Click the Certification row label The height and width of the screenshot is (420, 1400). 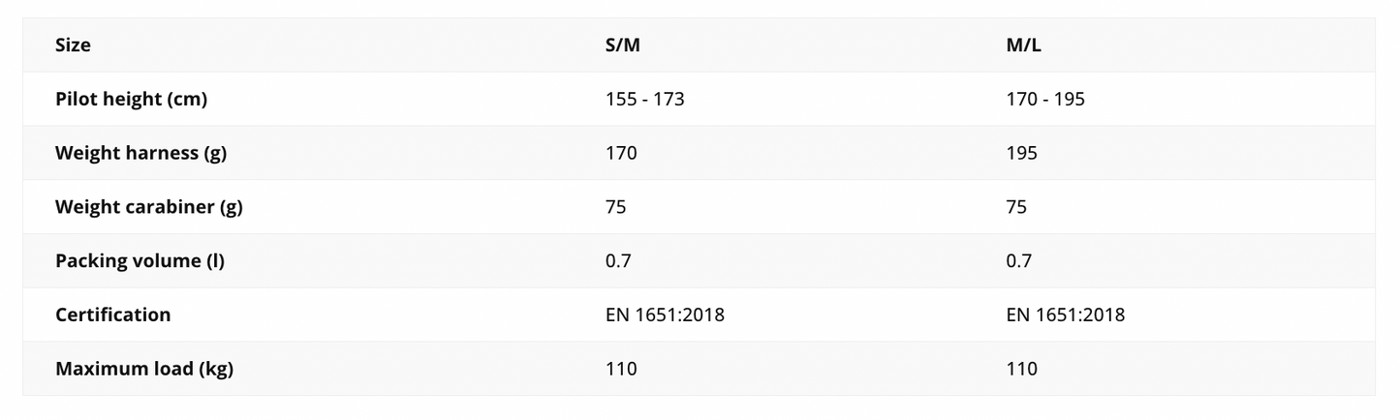point(112,315)
